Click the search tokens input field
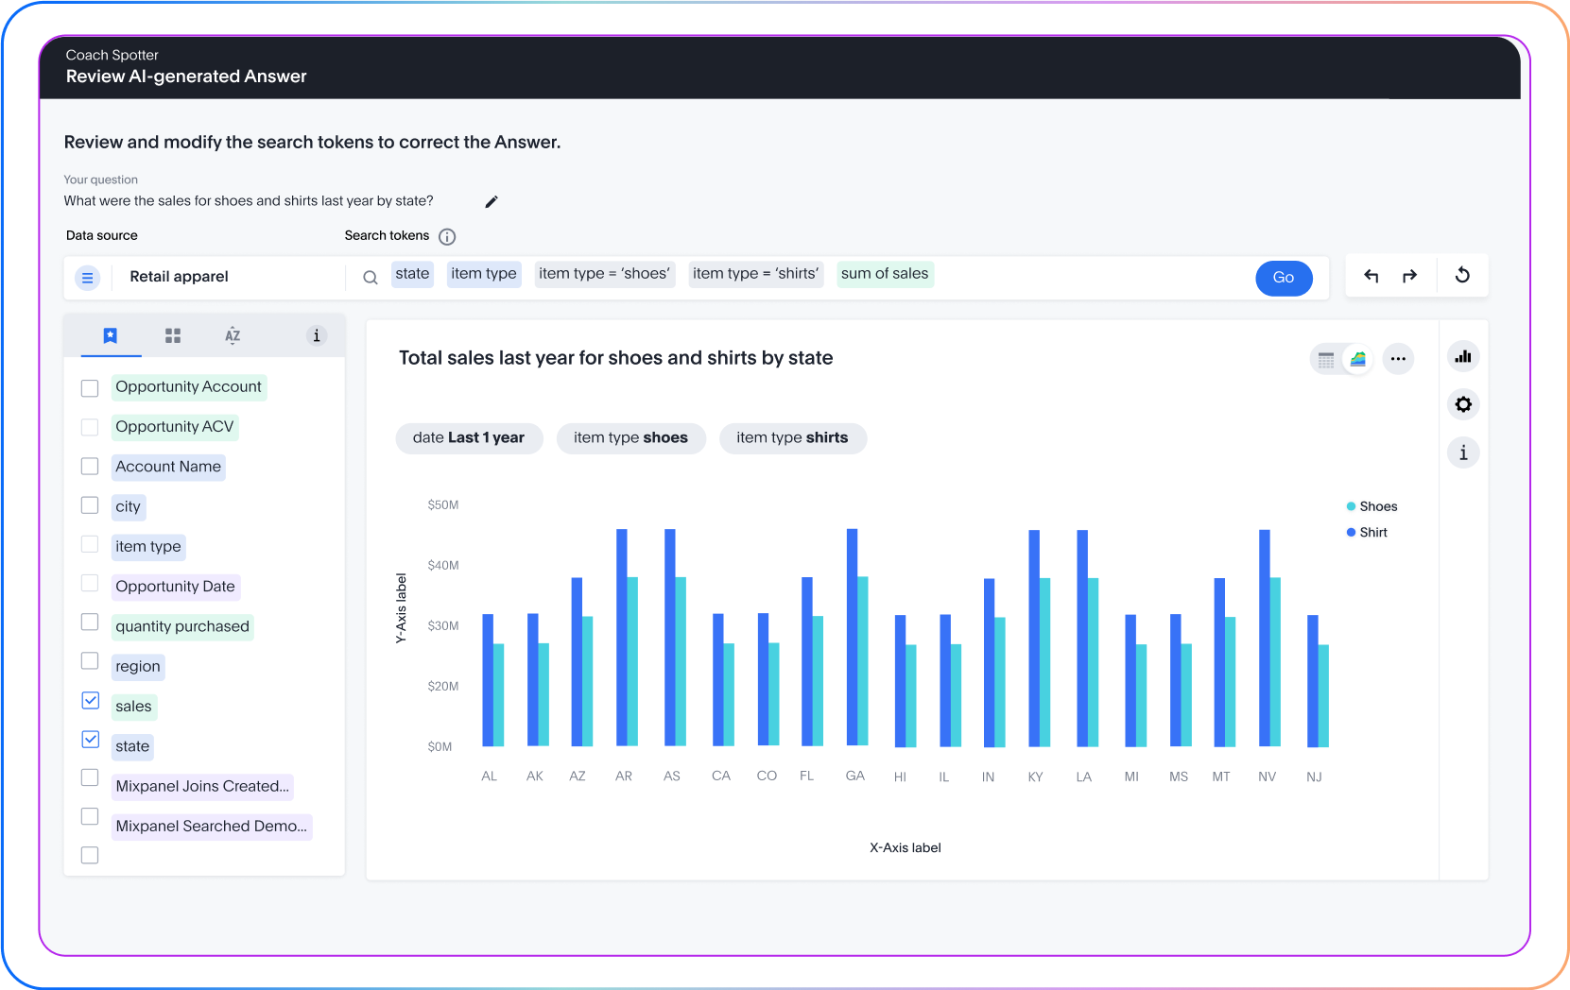Screen dimensions: 1570x990 (1087, 276)
